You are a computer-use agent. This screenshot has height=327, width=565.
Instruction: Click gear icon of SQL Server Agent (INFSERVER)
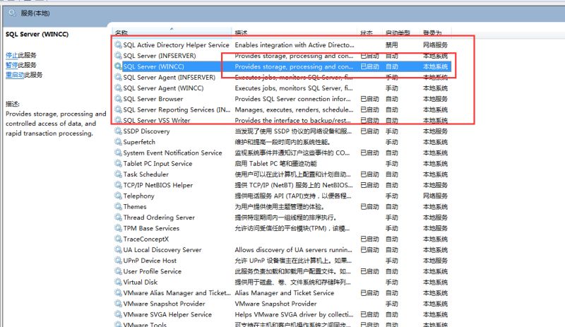(x=118, y=77)
